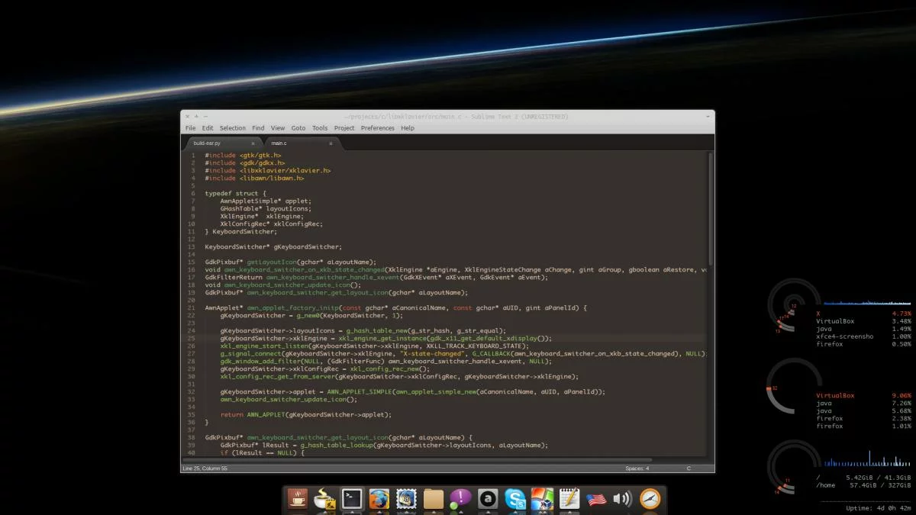This screenshot has width=916, height=515.
Task: Click the speaker volume icon in dock
Action: coord(622,499)
